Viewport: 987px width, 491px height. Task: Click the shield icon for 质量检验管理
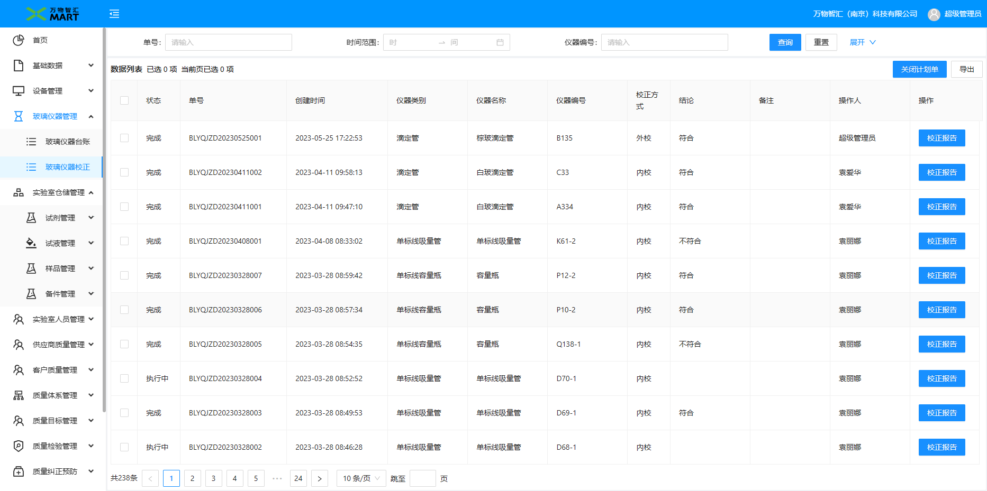coord(19,446)
